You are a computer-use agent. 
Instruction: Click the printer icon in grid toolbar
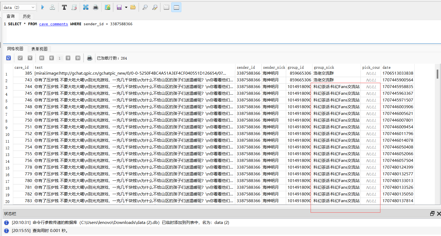pyautogui.click(x=90, y=58)
